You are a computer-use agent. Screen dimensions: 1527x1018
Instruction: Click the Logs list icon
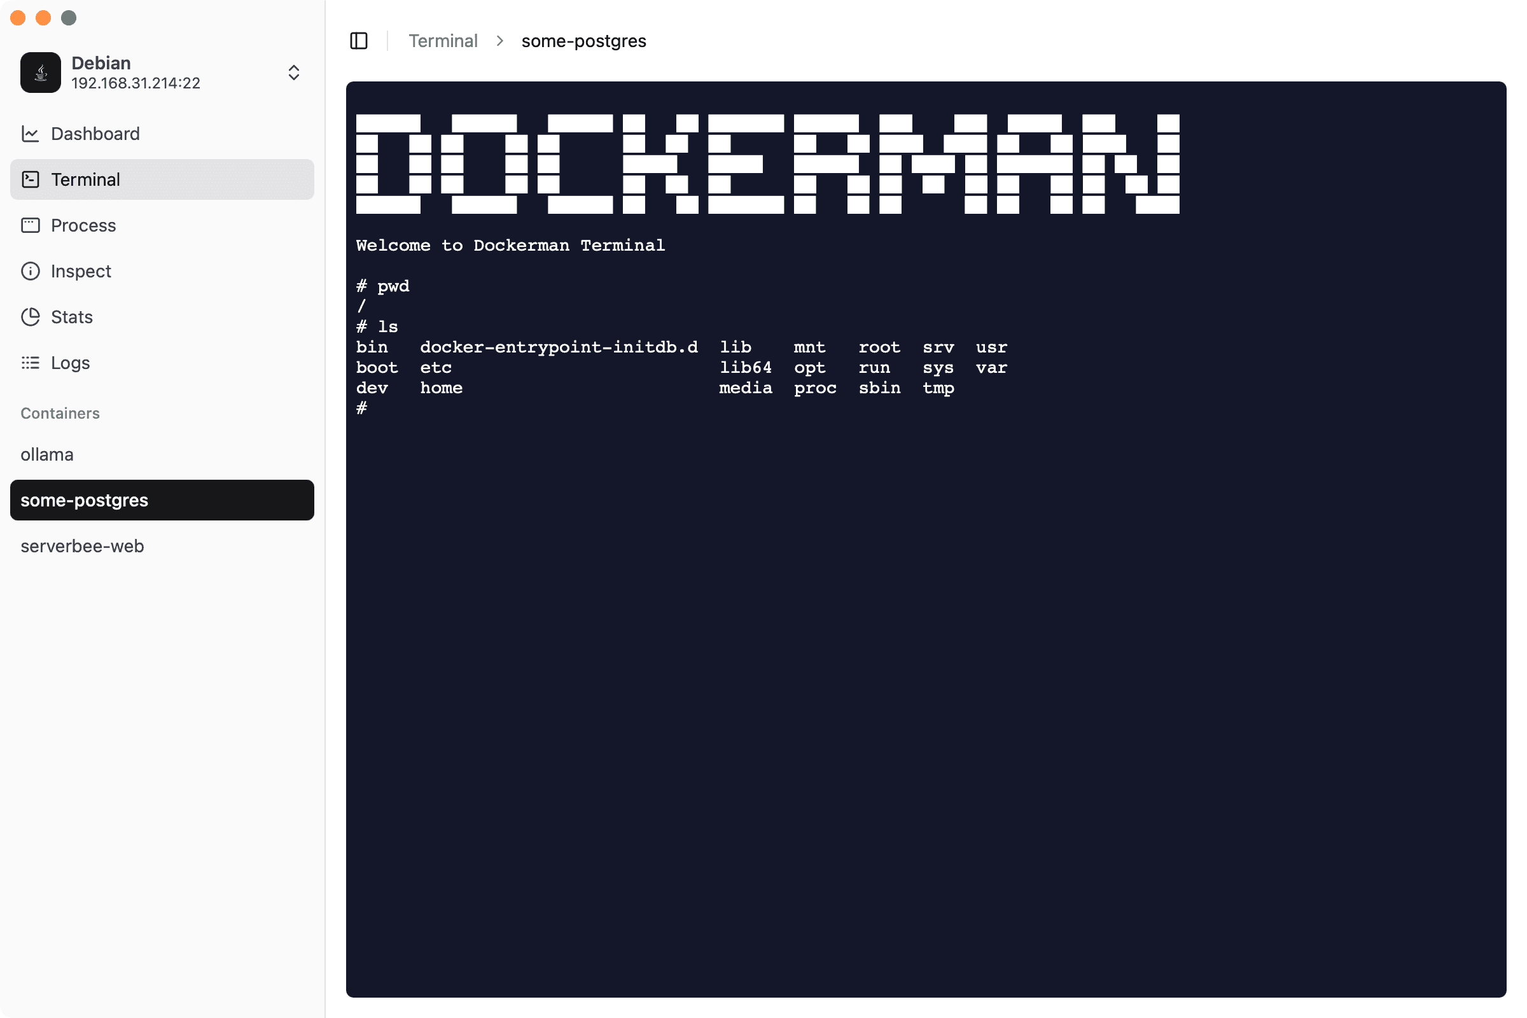(31, 362)
